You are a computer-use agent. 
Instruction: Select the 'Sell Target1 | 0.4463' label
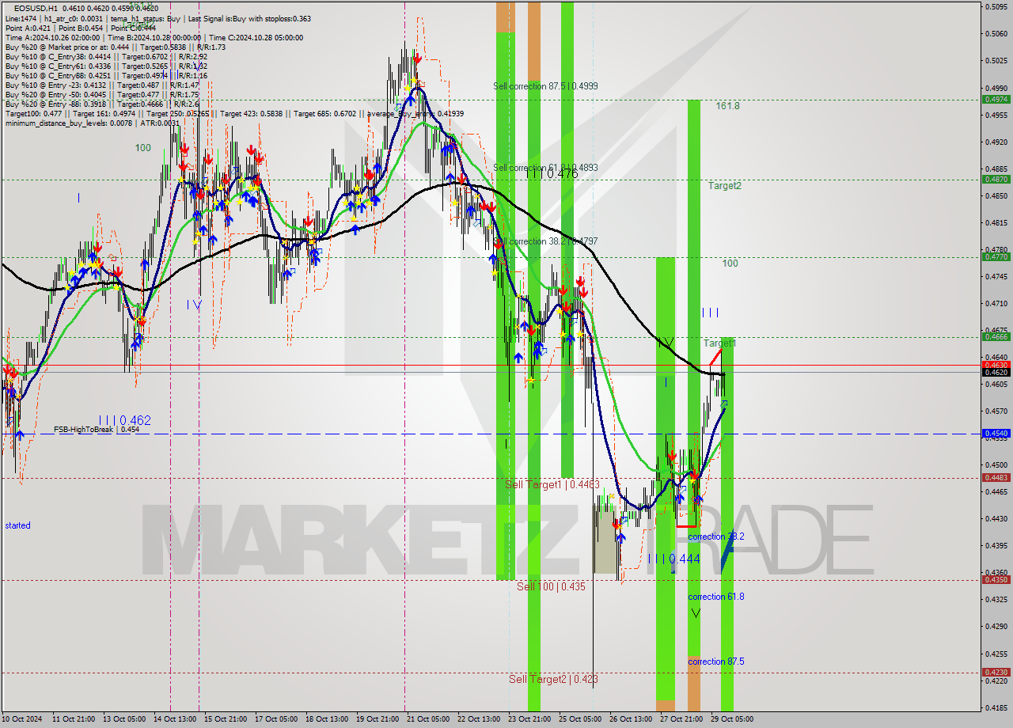[x=552, y=483]
